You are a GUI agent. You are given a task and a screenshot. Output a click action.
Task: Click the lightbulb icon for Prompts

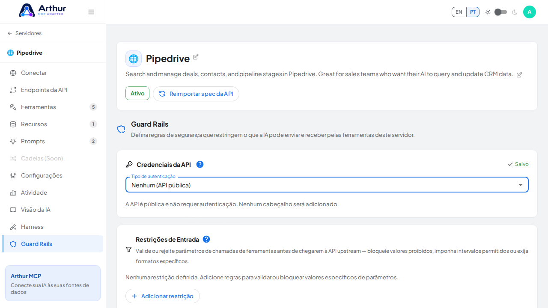coord(13,141)
